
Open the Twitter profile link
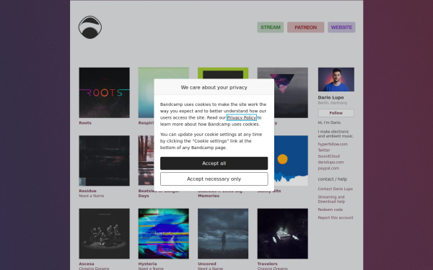(x=324, y=150)
